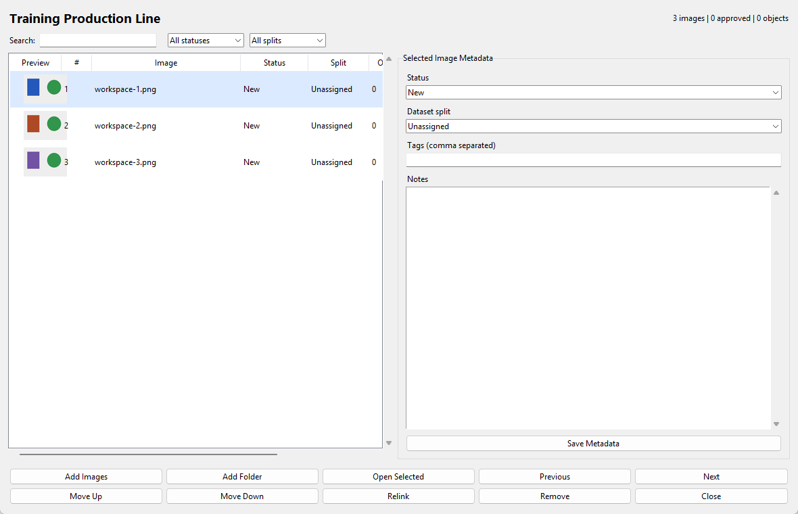Open the All splits filter dropdown
The image size is (798, 514).
287,40
